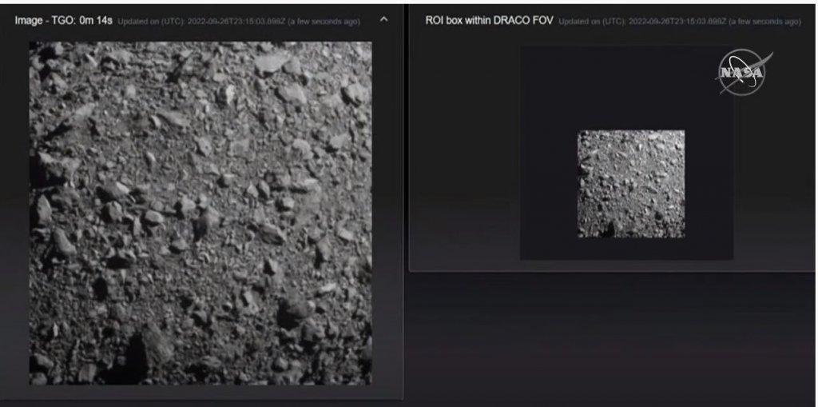Click the NASA logo

743,73
